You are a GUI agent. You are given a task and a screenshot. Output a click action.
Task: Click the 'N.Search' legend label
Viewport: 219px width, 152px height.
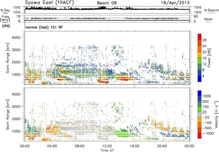click(x=212, y=10)
